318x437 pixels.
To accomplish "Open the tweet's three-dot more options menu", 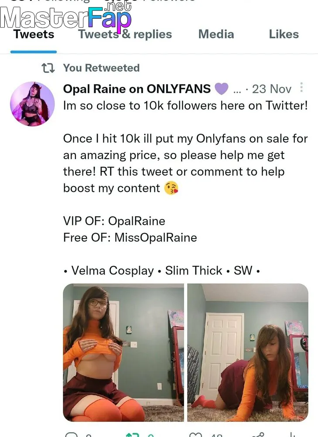I will tap(301, 87).
